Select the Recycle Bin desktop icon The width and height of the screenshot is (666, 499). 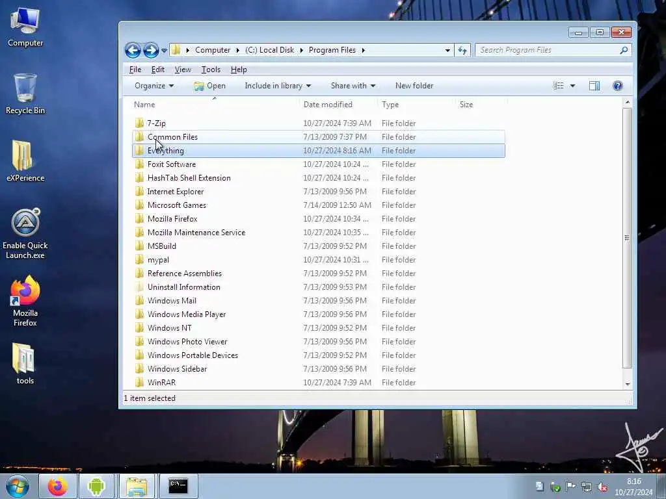(x=25, y=94)
